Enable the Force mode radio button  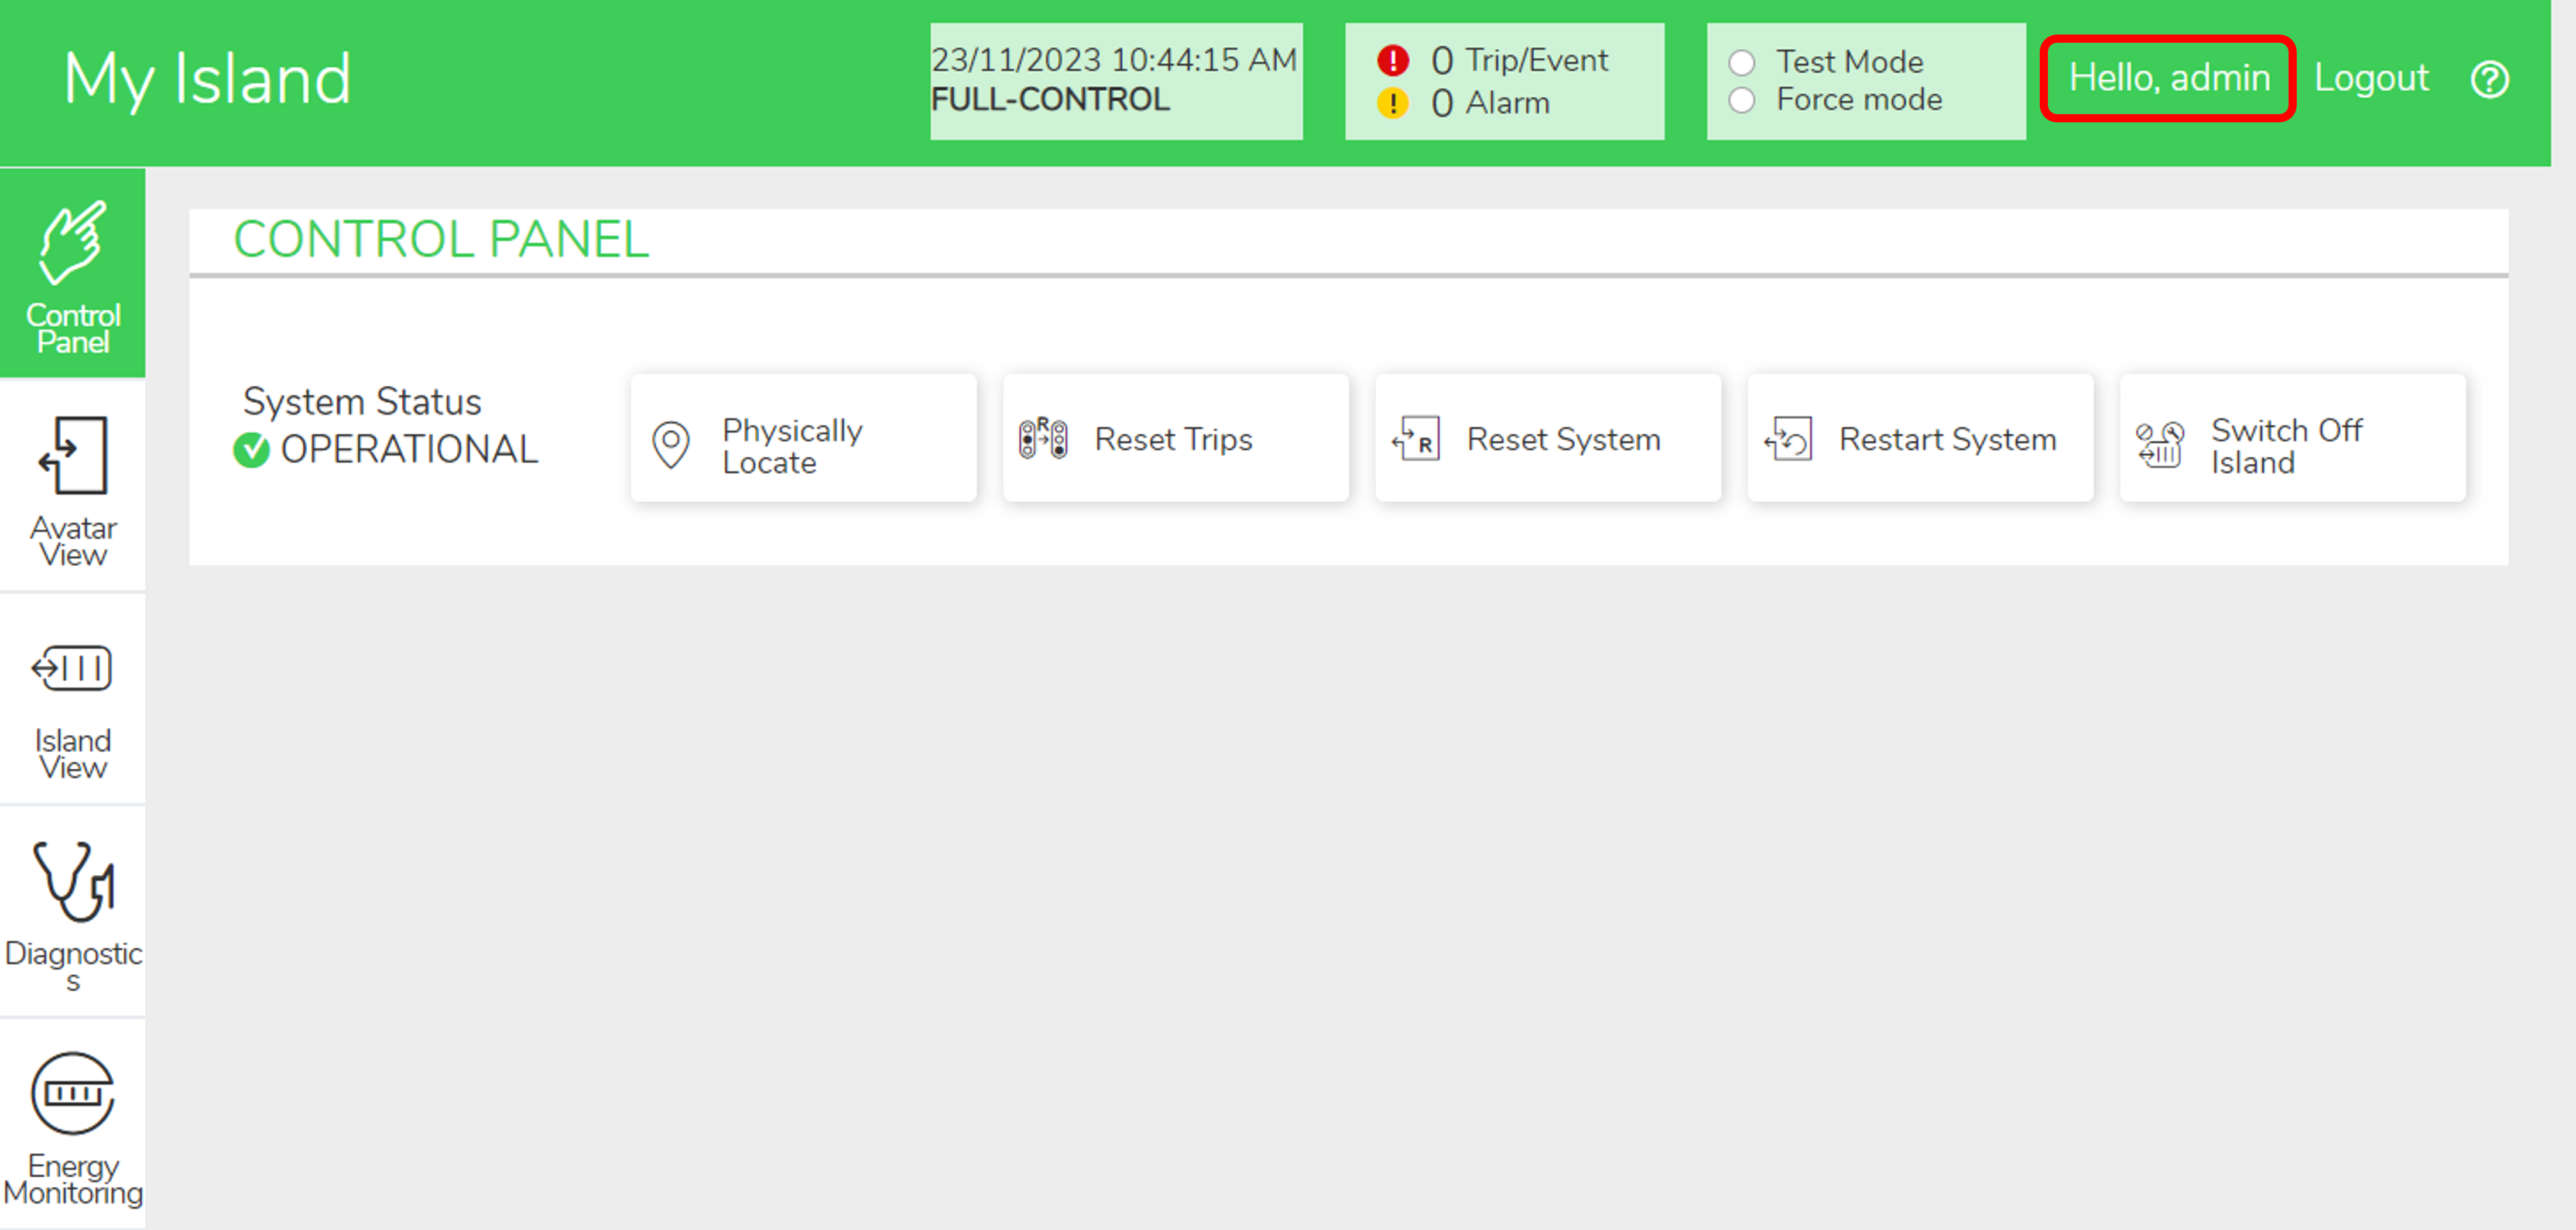pyautogui.click(x=1741, y=100)
